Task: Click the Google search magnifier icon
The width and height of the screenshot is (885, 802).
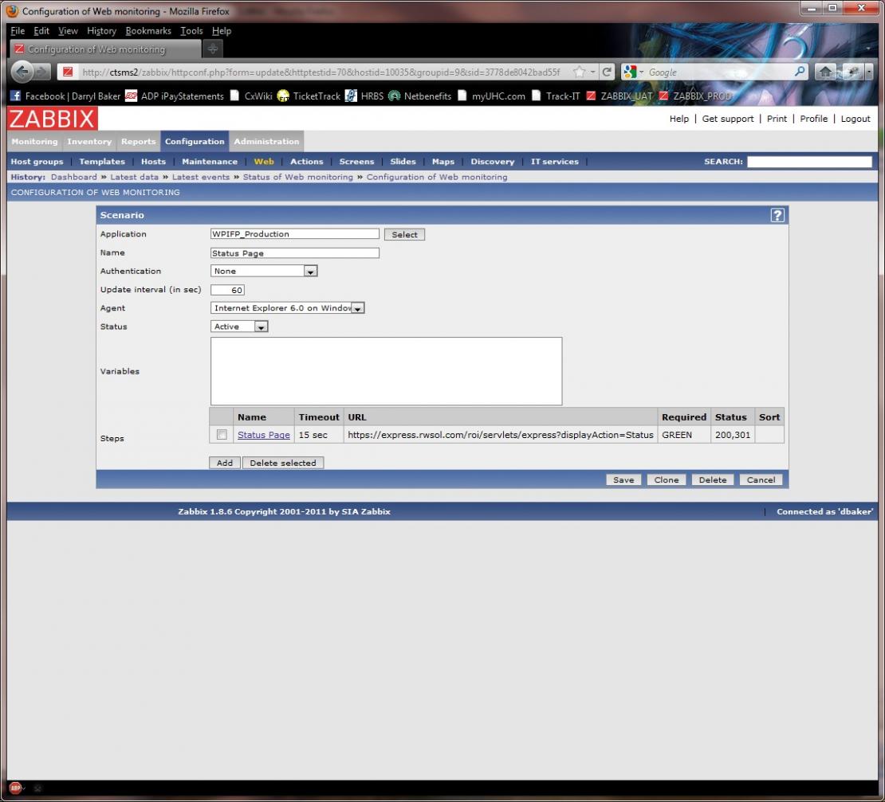Action: (799, 72)
